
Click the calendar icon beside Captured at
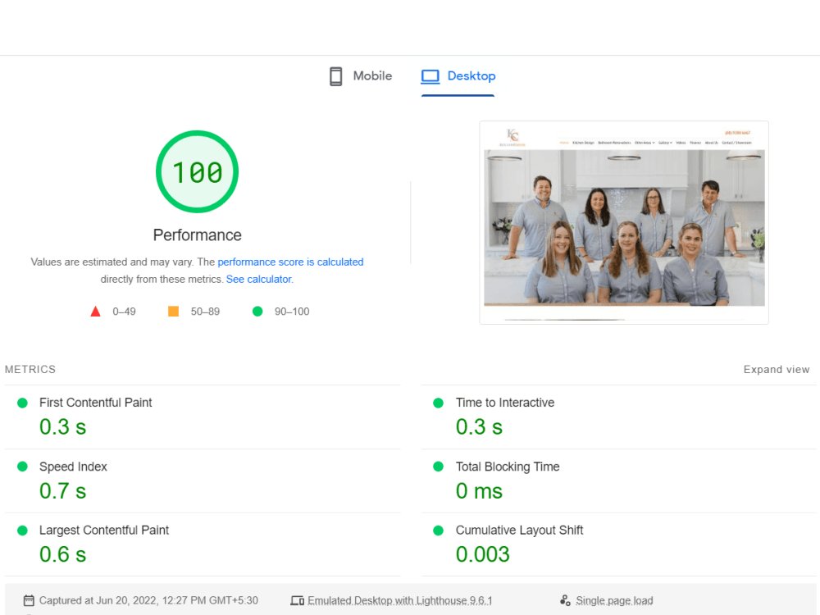click(x=29, y=600)
